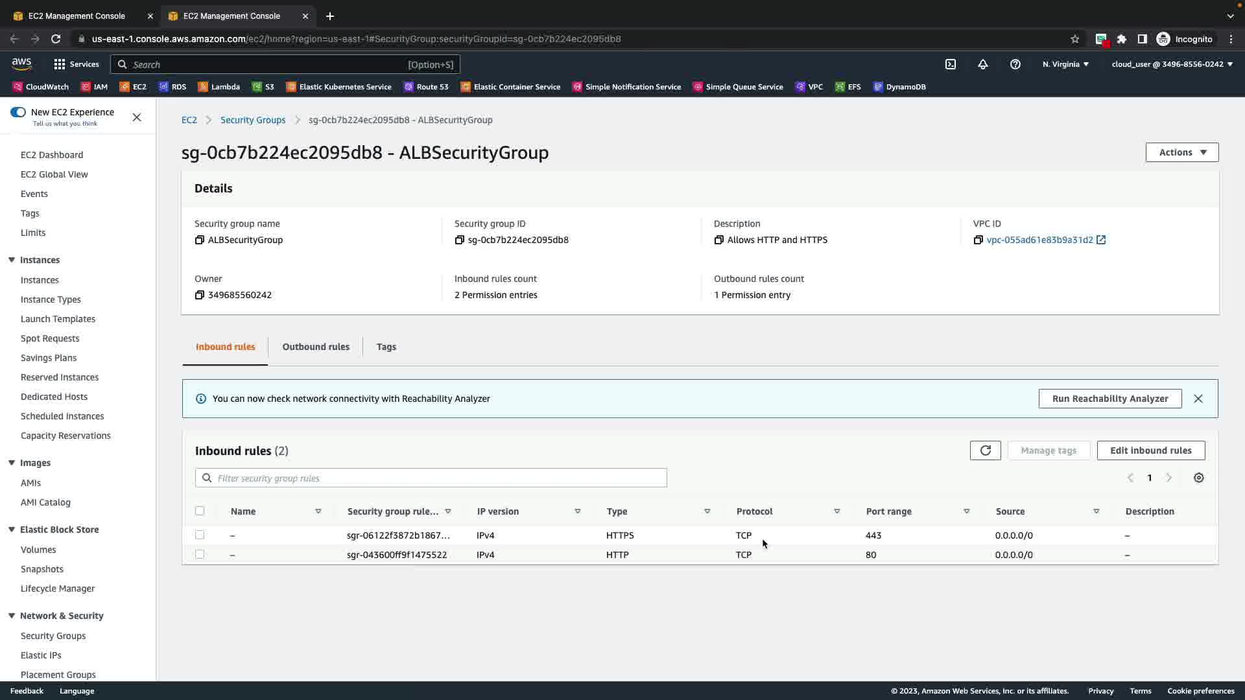Copy the security group ID icon
The image size is (1245, 700).
tap(459, 240)
